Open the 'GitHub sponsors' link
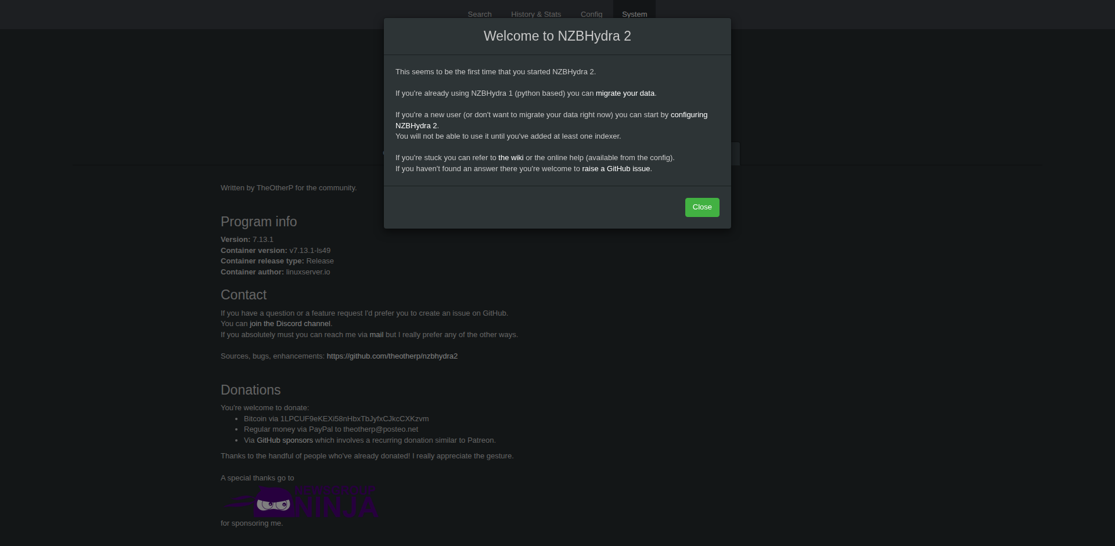 (285, 440)
